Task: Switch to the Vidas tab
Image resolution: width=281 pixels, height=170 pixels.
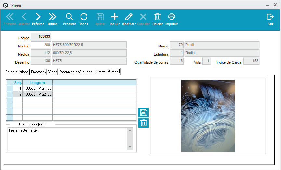Action: [53, 72]
